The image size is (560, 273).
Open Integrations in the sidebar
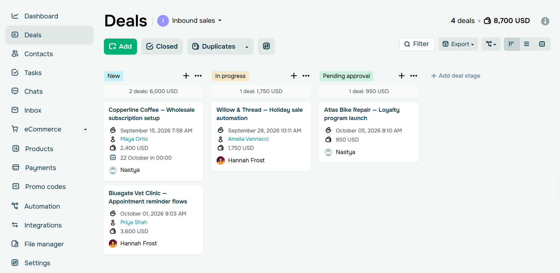(49, 225)
